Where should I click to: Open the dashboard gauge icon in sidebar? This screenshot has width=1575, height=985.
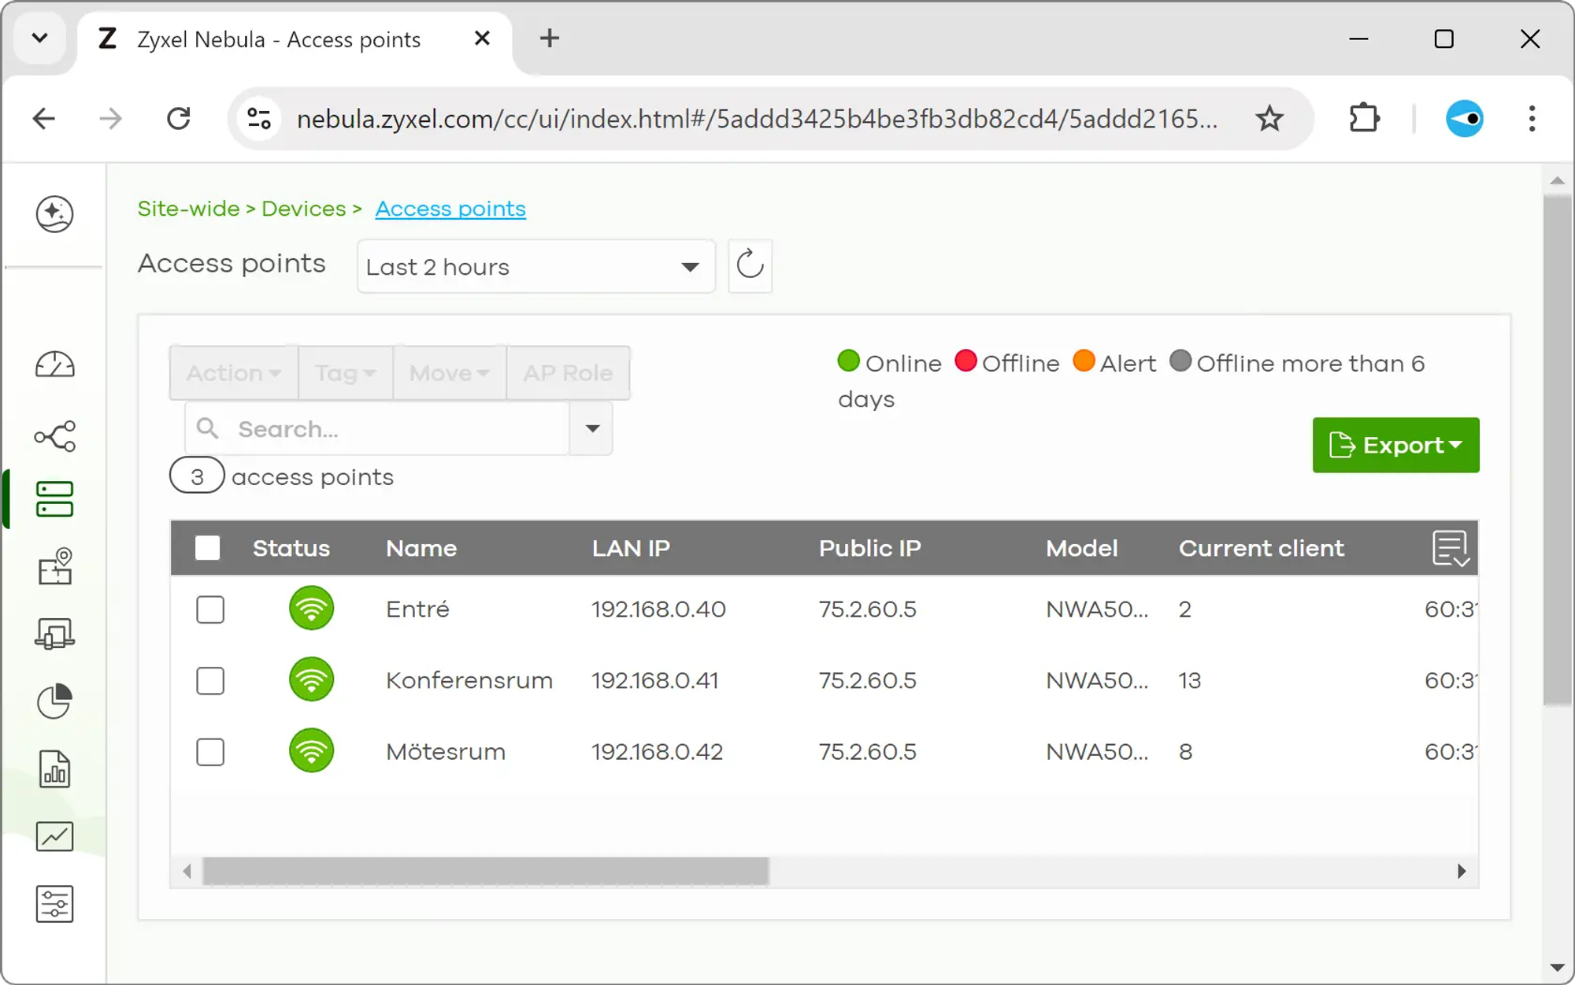point(54,365)
